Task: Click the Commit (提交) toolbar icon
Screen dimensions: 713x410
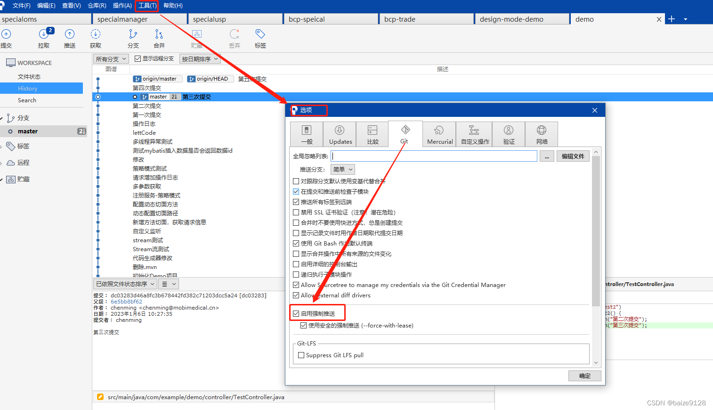Action: [x=6, y=34]
